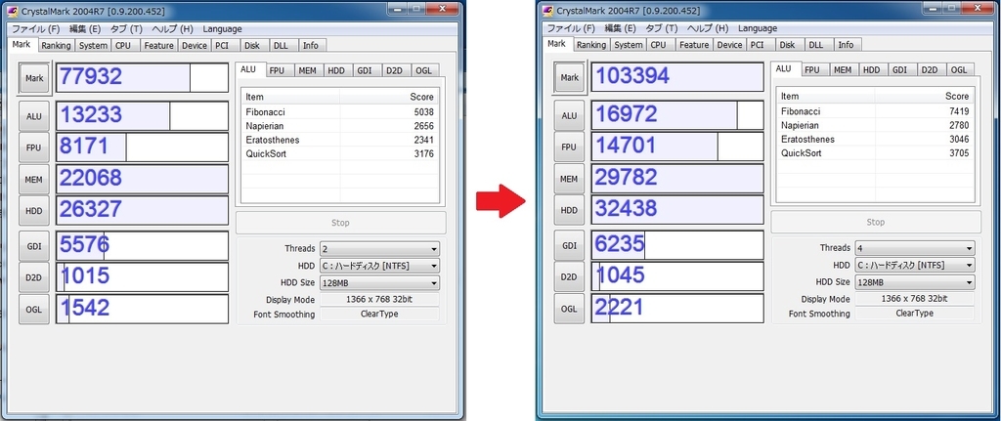
Task: Select HDD score sub-tab in left window
Action: tap(336, 70)
